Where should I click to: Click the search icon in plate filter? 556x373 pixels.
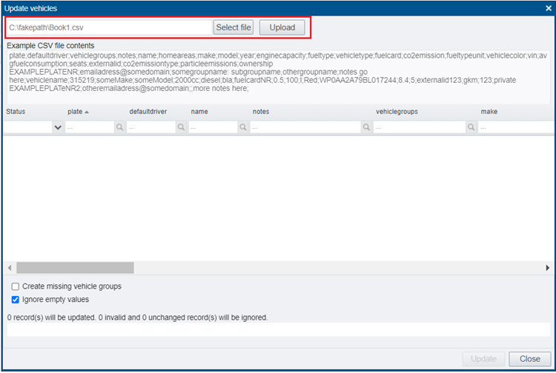(x=119, y=127)
